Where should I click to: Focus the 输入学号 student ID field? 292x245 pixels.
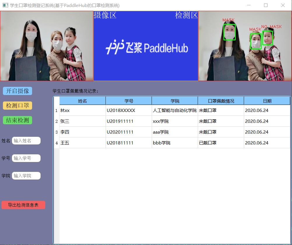[26, 158]
